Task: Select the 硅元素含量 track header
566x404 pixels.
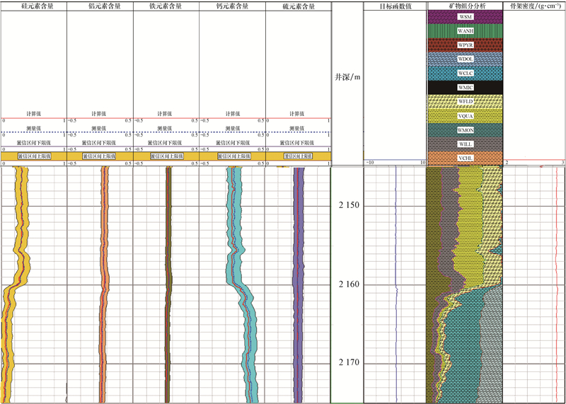Action: click(x=33, y=6)
